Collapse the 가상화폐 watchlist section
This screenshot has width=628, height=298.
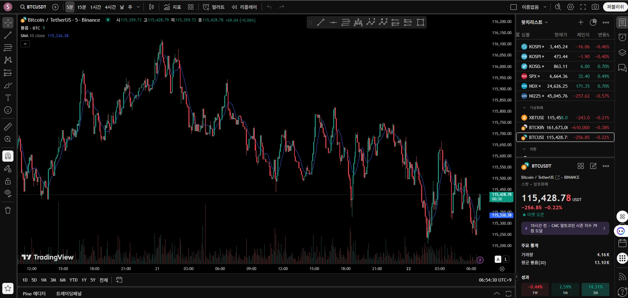(524, 108)
